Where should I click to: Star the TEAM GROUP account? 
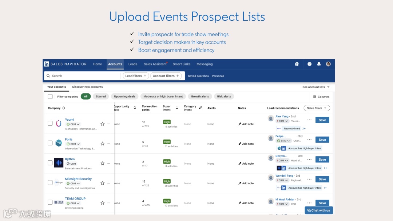103,203
